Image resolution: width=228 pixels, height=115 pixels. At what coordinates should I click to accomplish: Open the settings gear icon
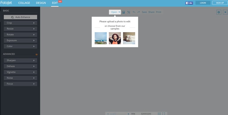tap(219, 12)
